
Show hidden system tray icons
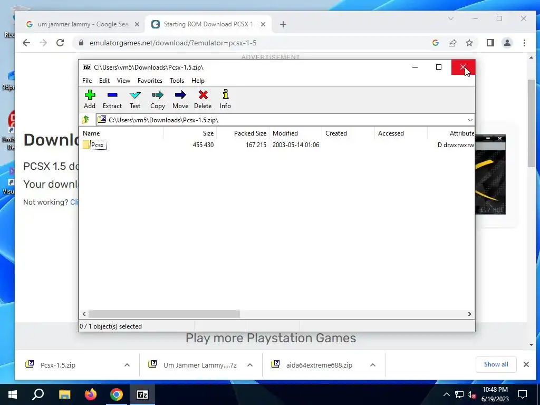pos(446,394)
